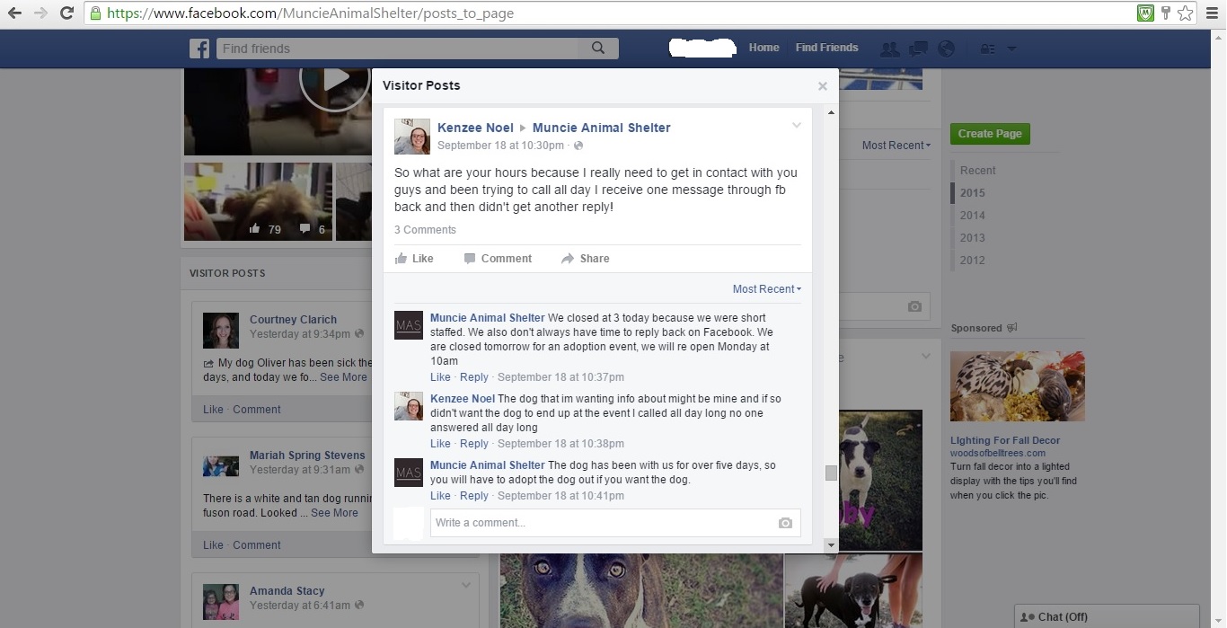Share Kenzee Noel's post
The height and width of the screenshot is (628, 1227).
coord(585,259)
